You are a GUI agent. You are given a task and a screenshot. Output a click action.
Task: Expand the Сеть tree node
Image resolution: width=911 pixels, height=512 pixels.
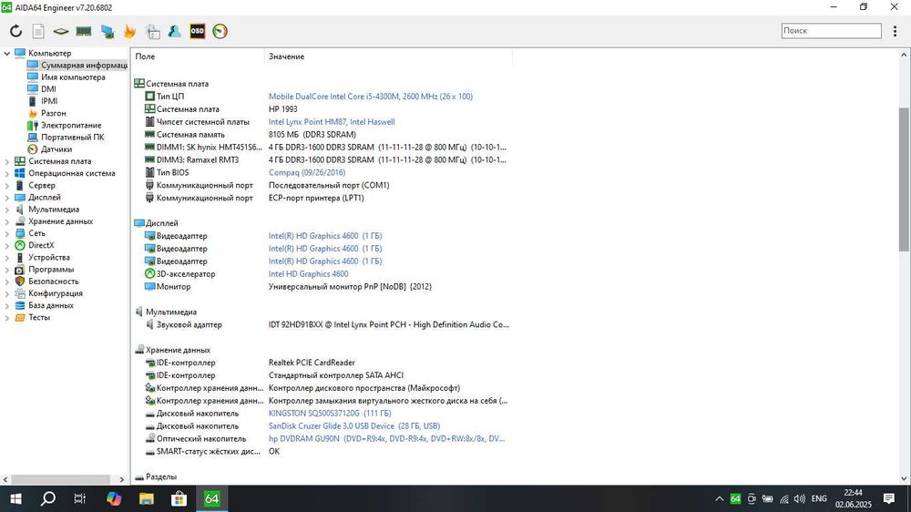[x=7, y=233]
